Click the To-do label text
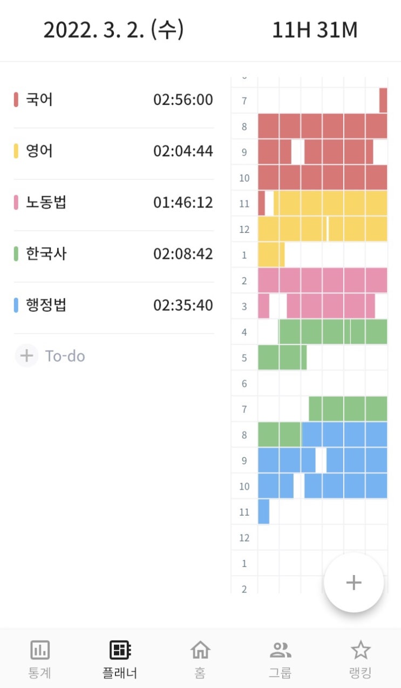 (65, 356)
